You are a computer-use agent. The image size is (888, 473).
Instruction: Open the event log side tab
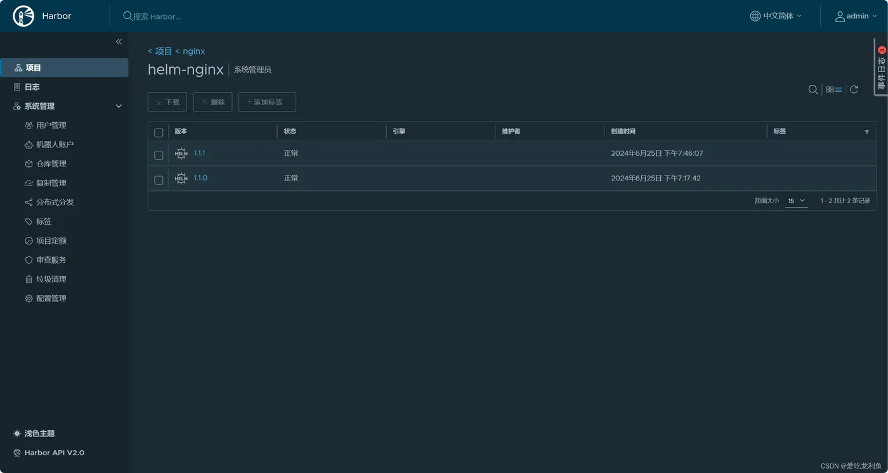(x=881, y=68)
